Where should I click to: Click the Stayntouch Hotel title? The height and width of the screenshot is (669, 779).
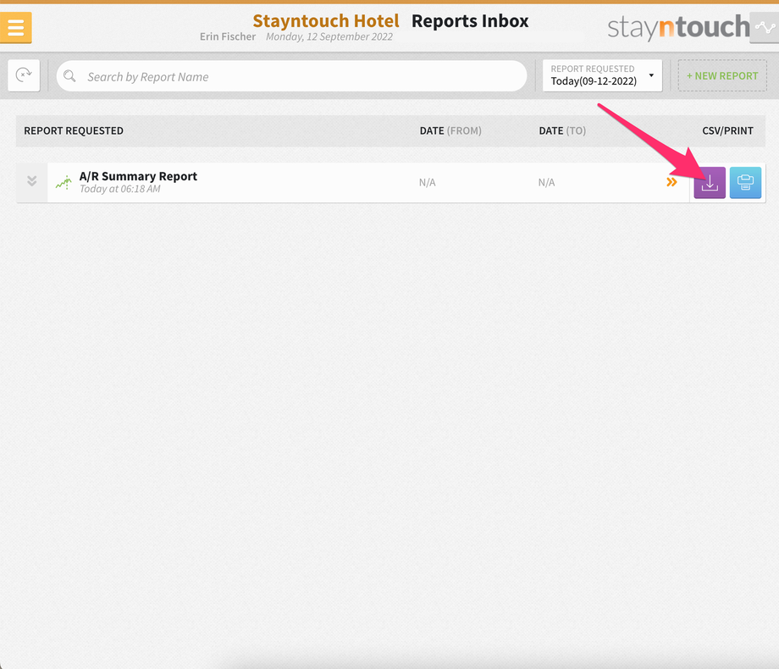326,21
